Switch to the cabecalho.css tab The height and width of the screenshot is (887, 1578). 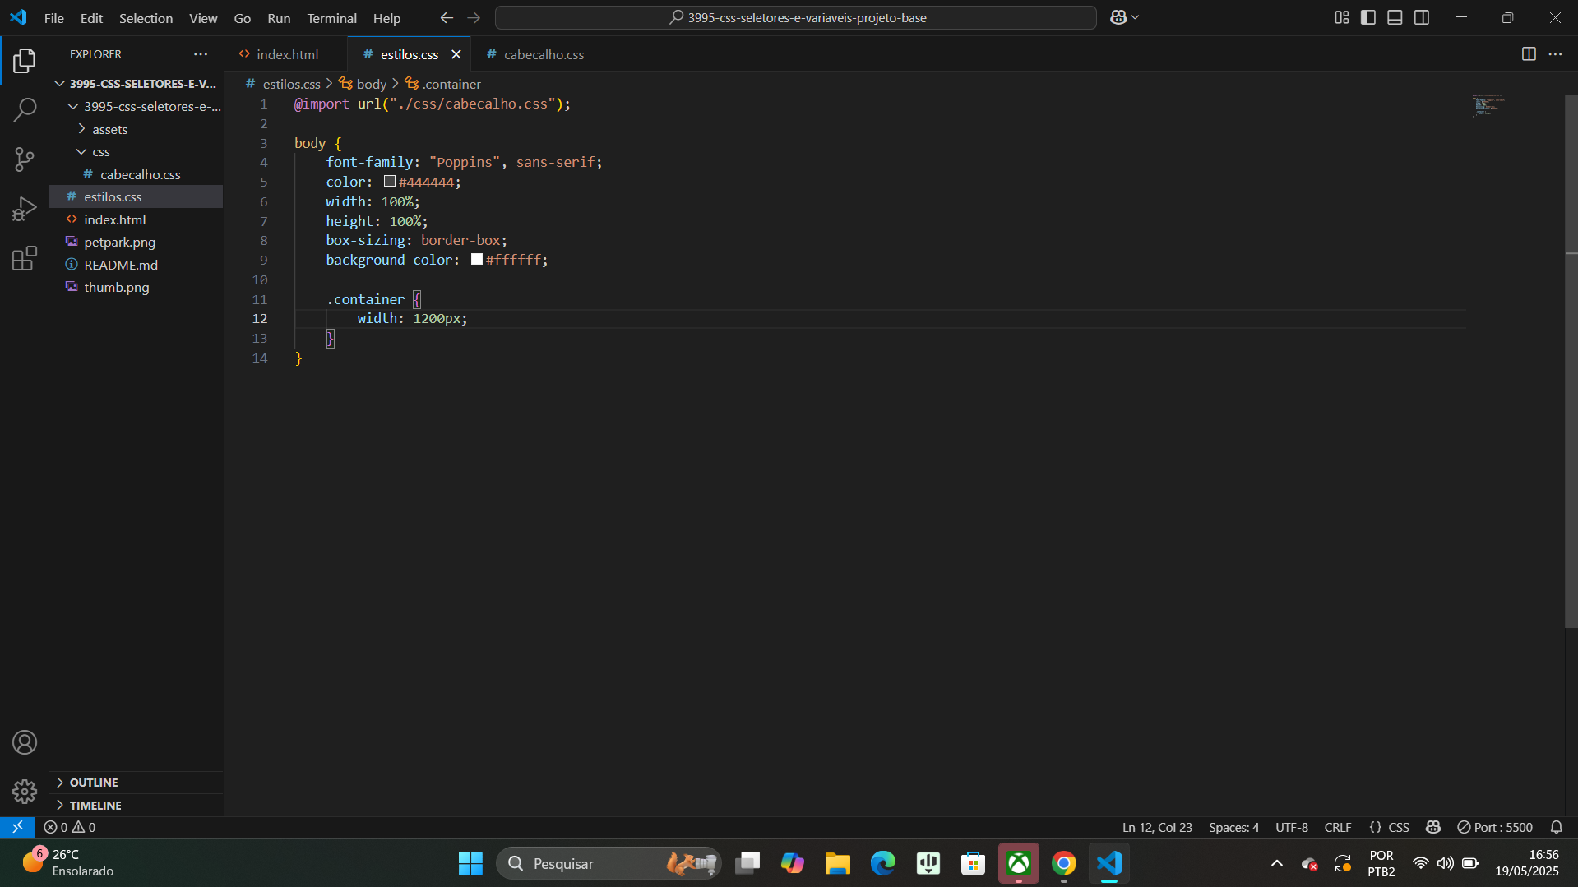543,54
